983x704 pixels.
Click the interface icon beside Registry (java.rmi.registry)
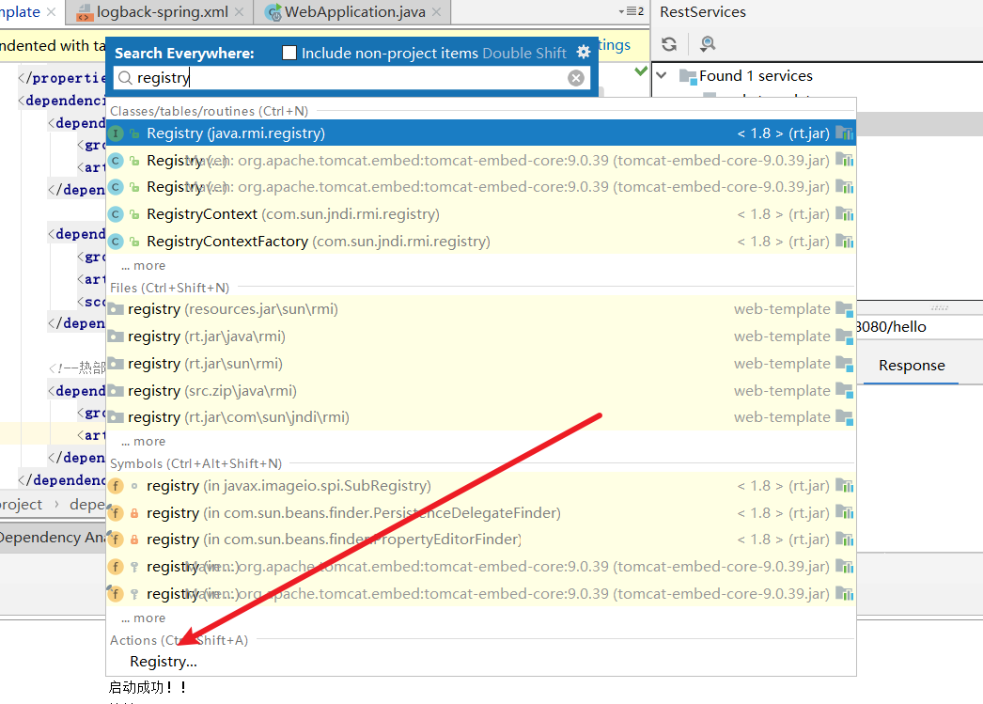pos(116,133)
